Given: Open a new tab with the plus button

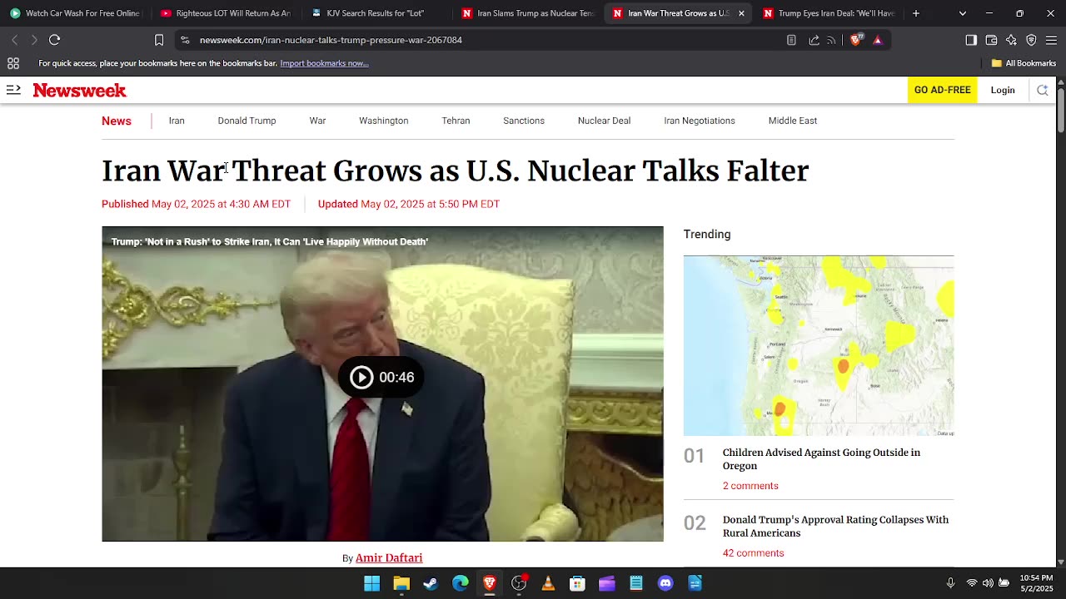Looking at the screenshot, I should pyautogui.click(x=916, y=13).
